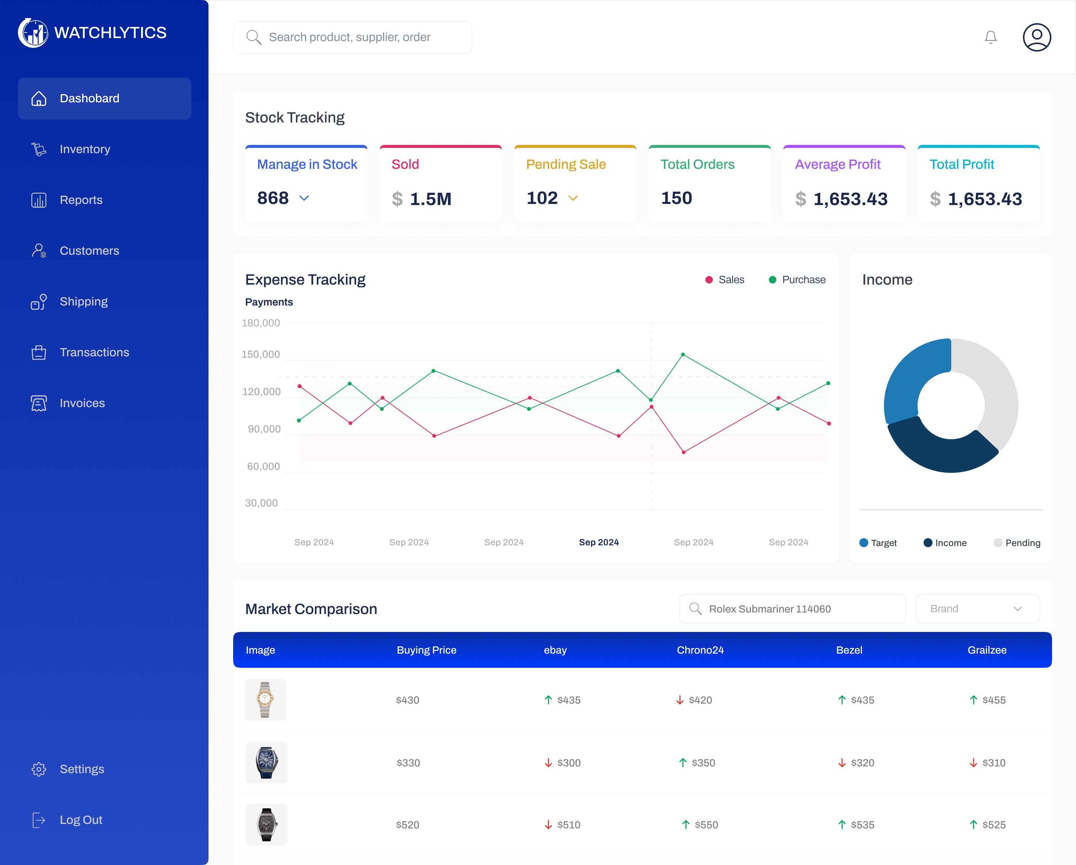Toggle the Purchase series legend dot
Screen dimensions: 1076x865
772,280
